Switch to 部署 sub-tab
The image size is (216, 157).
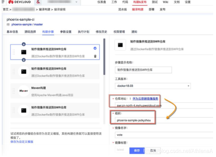pos(151,9)
